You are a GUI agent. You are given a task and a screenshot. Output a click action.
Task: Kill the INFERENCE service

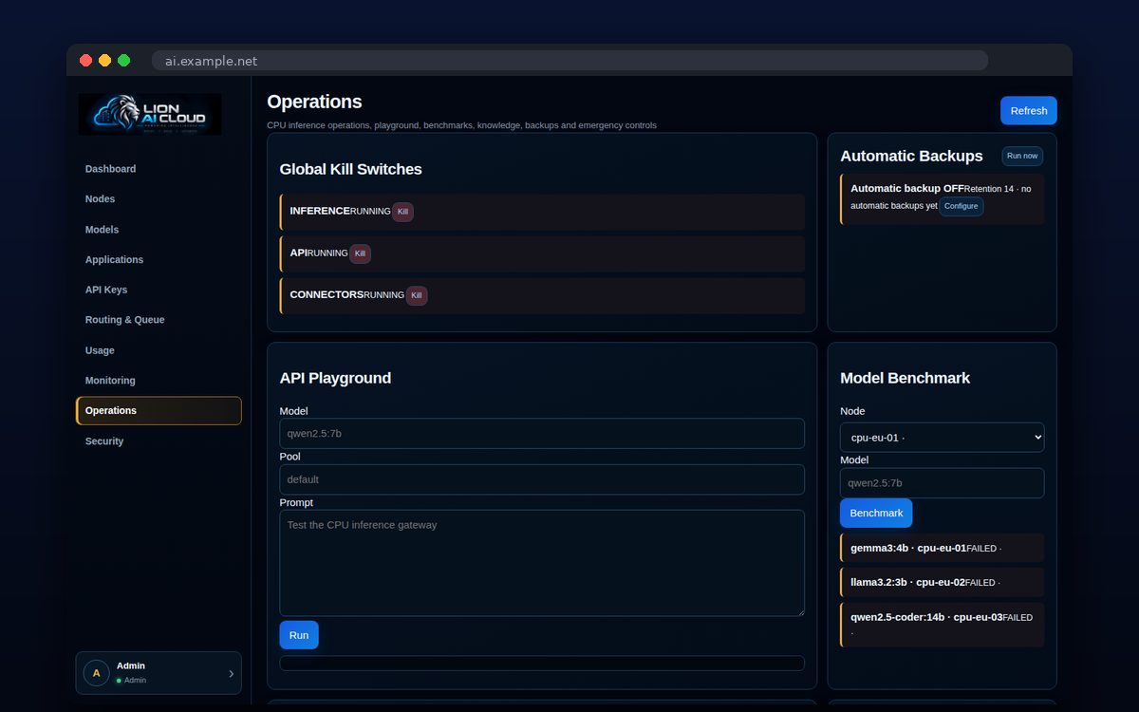pyautogui.click(x=402, y=212)
